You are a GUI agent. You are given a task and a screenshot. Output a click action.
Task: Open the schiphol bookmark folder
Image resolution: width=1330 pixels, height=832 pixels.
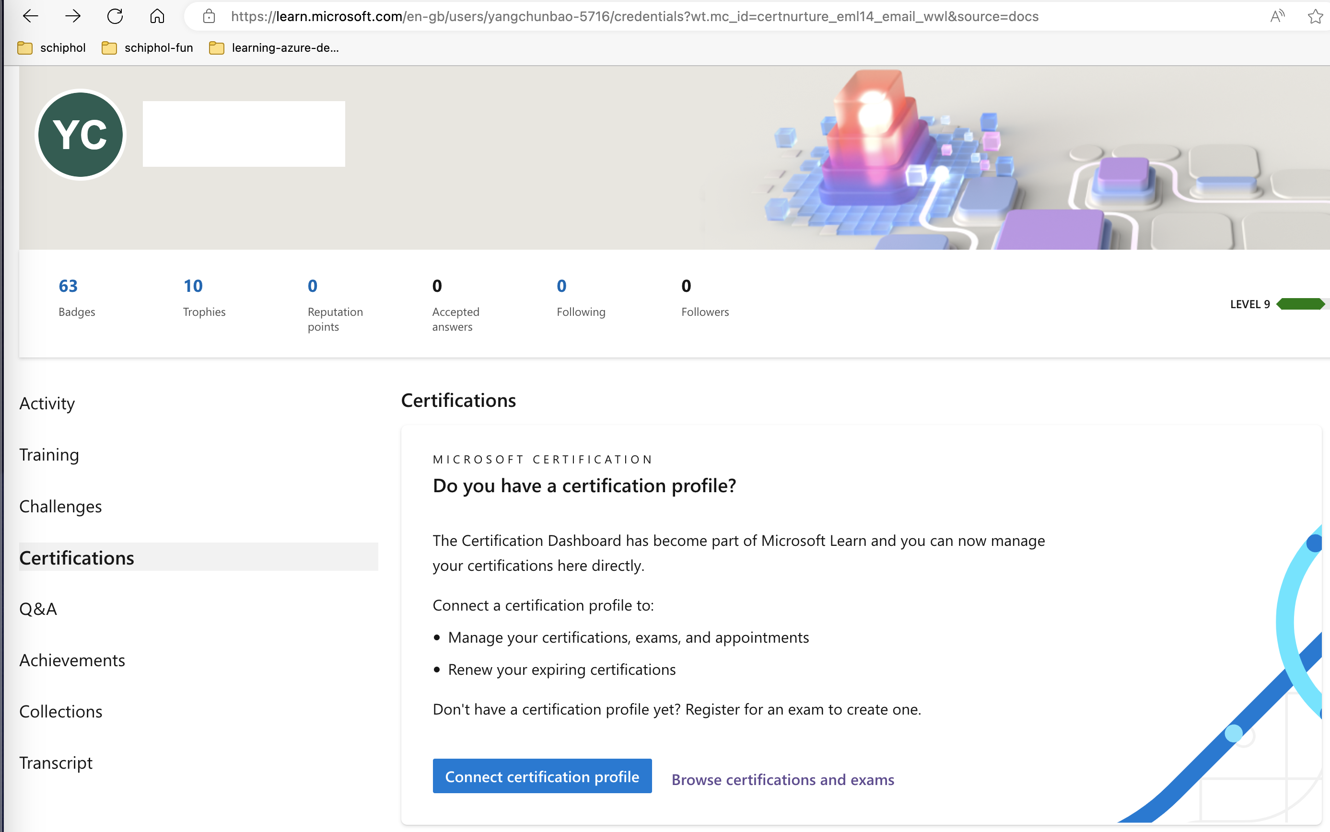[52, 48]
